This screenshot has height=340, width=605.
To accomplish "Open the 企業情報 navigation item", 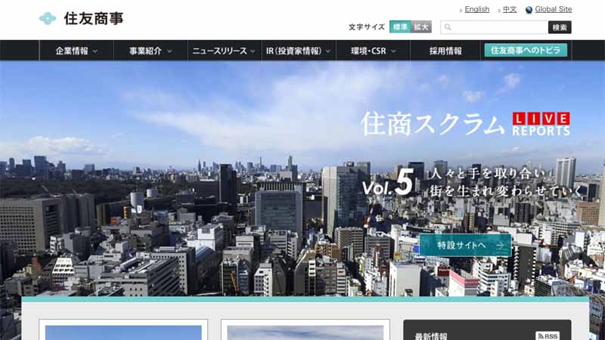I will (76, 51).
